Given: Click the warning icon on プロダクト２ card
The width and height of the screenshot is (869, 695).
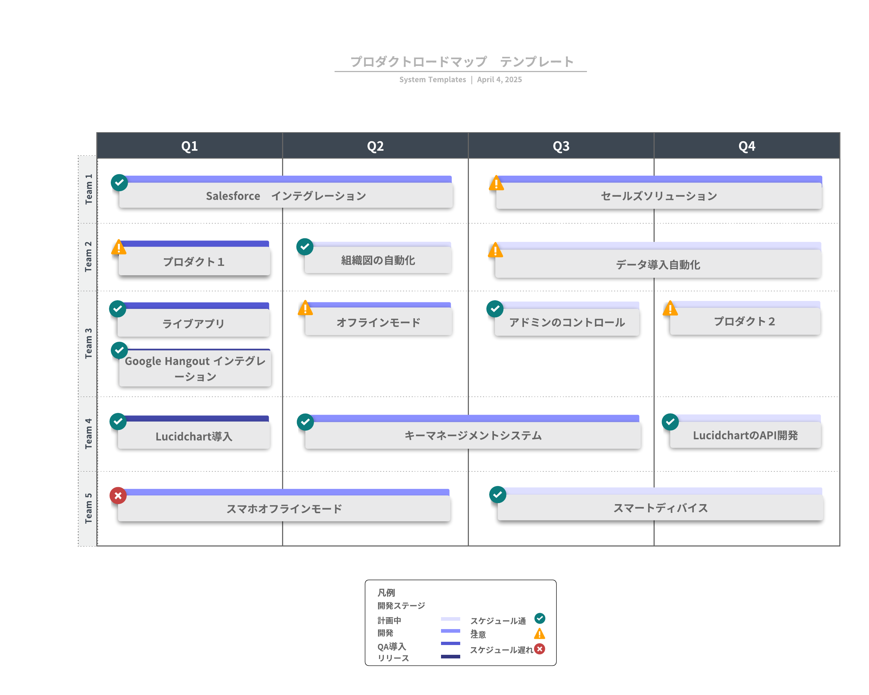Looking at the screenshot, I should coord(670,309).
